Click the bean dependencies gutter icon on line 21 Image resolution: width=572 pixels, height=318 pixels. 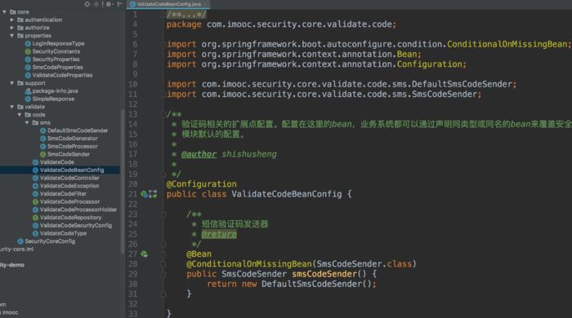(153, 194)
